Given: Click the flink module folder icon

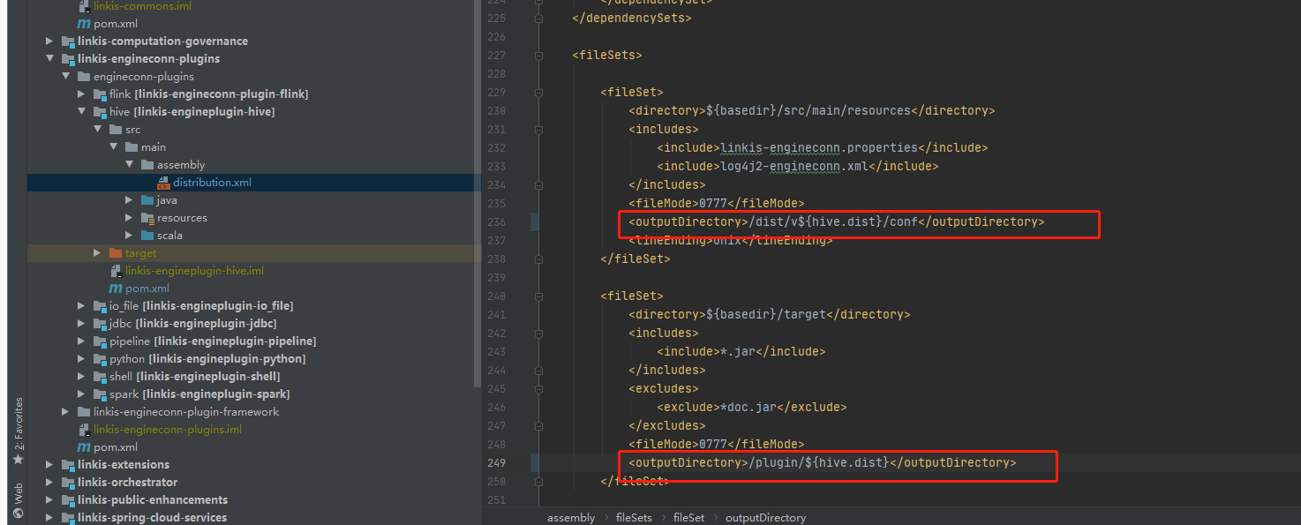Looking at the screenshot, I should coord(100,94).
